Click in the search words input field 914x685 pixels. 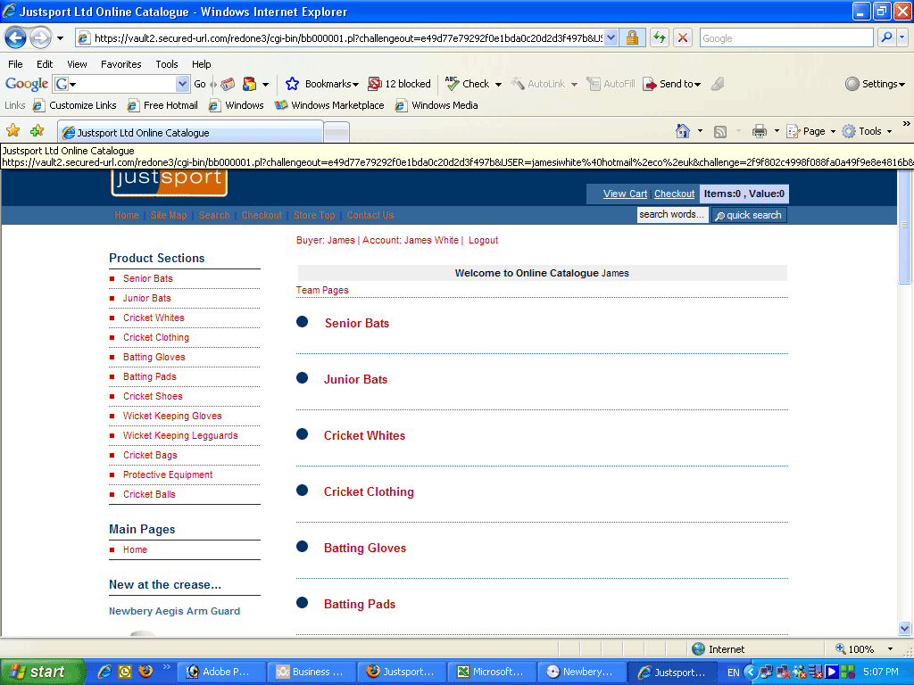(672, 215)
